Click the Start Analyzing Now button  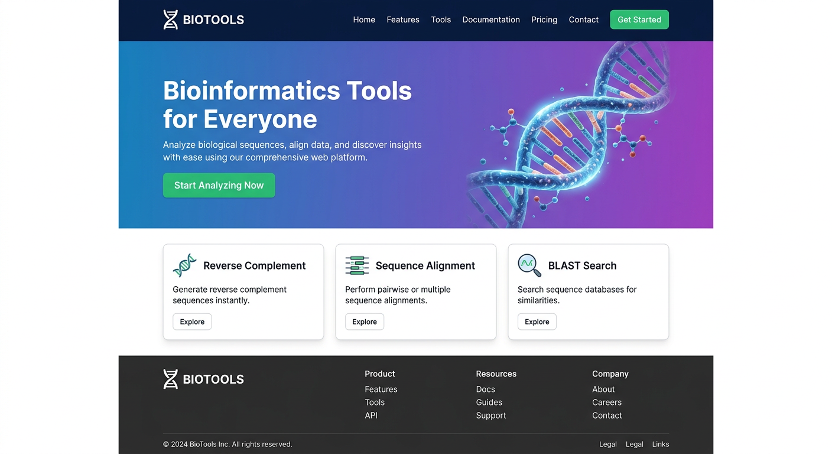[219, 185]
